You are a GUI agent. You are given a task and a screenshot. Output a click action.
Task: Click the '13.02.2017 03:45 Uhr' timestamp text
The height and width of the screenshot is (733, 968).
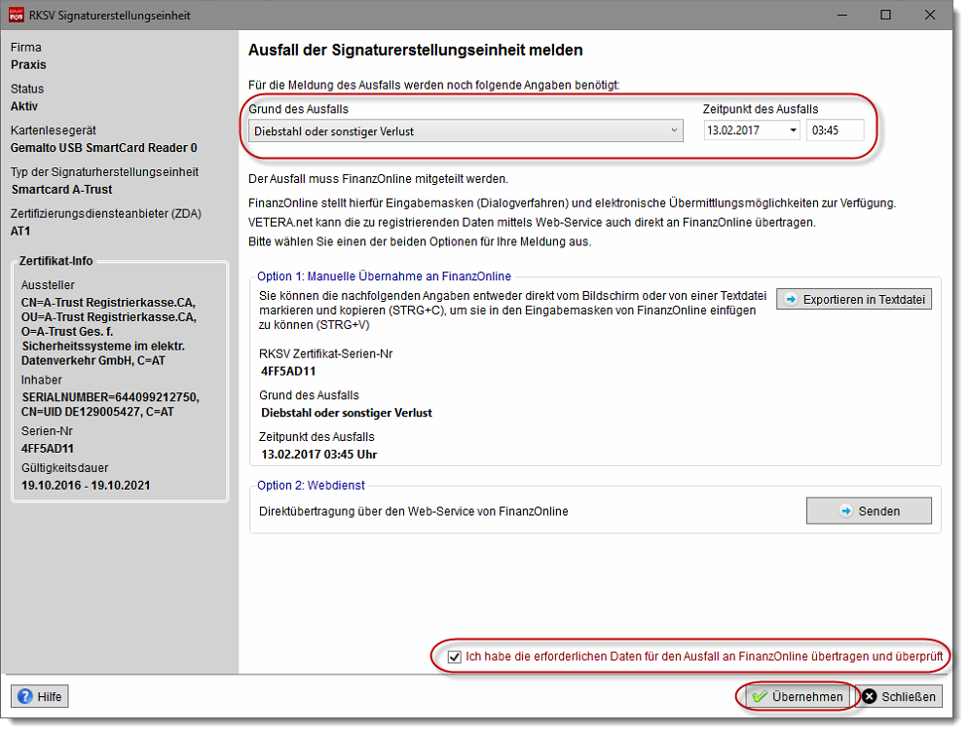[x=318, y=455]
